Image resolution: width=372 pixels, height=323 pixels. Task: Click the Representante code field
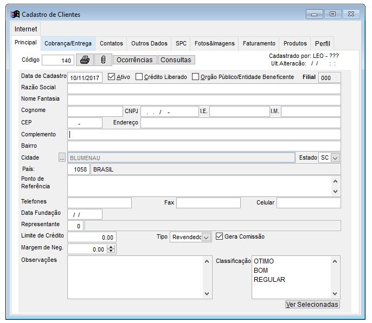click(x=75, y=226)
